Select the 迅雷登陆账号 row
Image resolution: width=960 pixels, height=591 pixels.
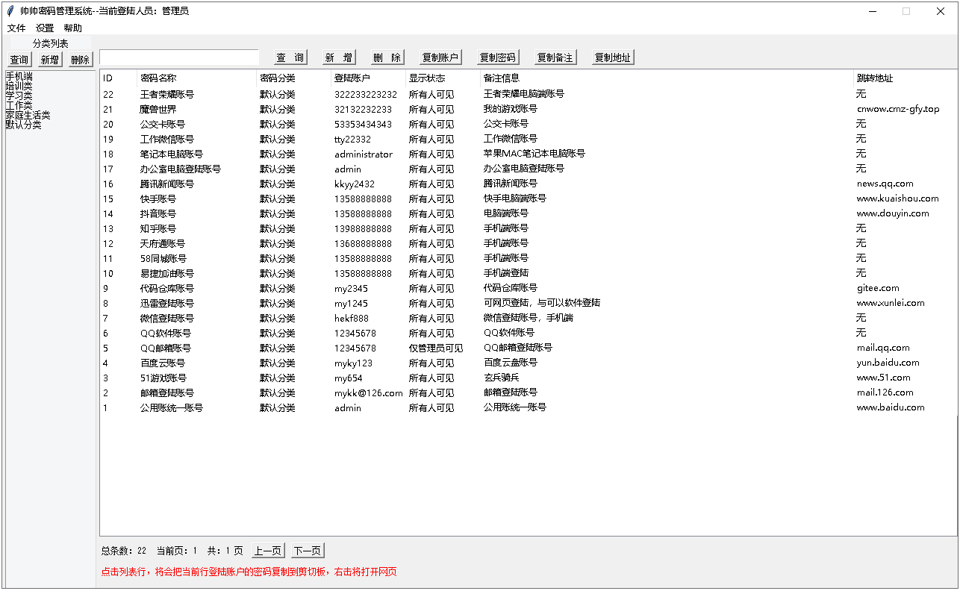(529, 303)
